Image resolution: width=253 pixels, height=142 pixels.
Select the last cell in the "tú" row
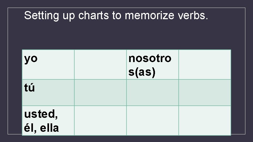click(x=205, y=92)
